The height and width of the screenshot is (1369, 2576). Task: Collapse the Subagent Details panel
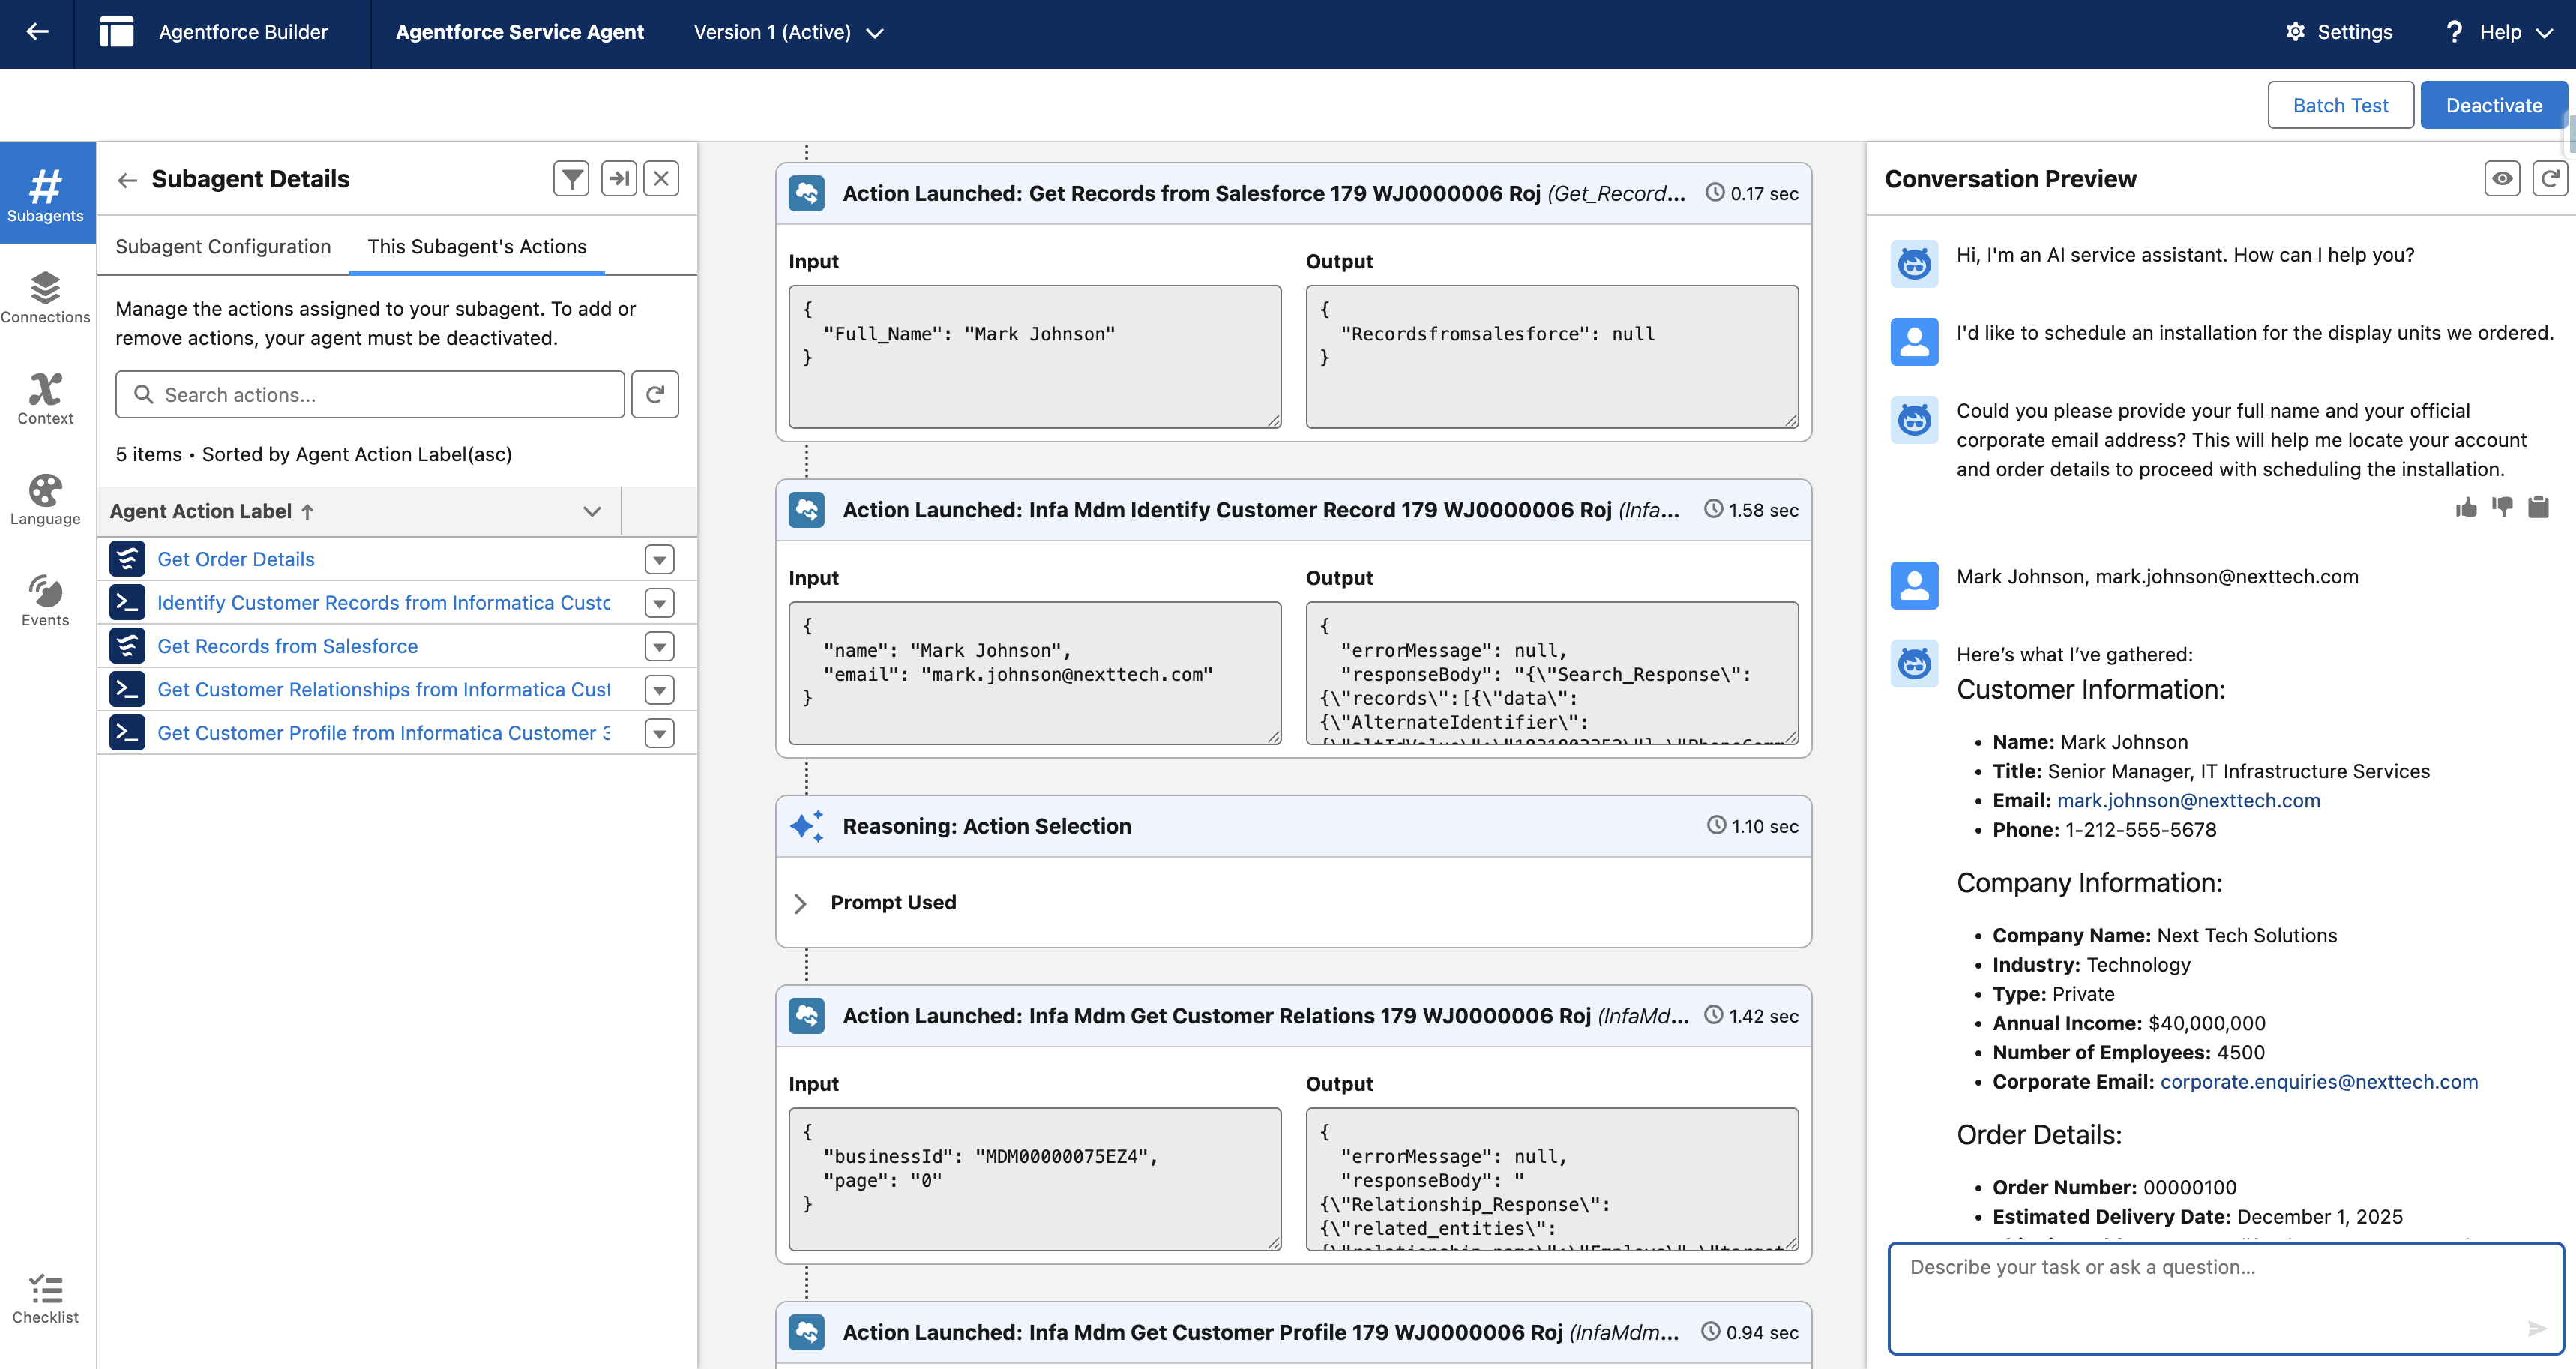tap(619, 179)
